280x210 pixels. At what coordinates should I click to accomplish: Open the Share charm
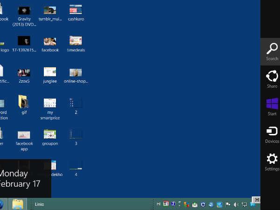point(272,79)
